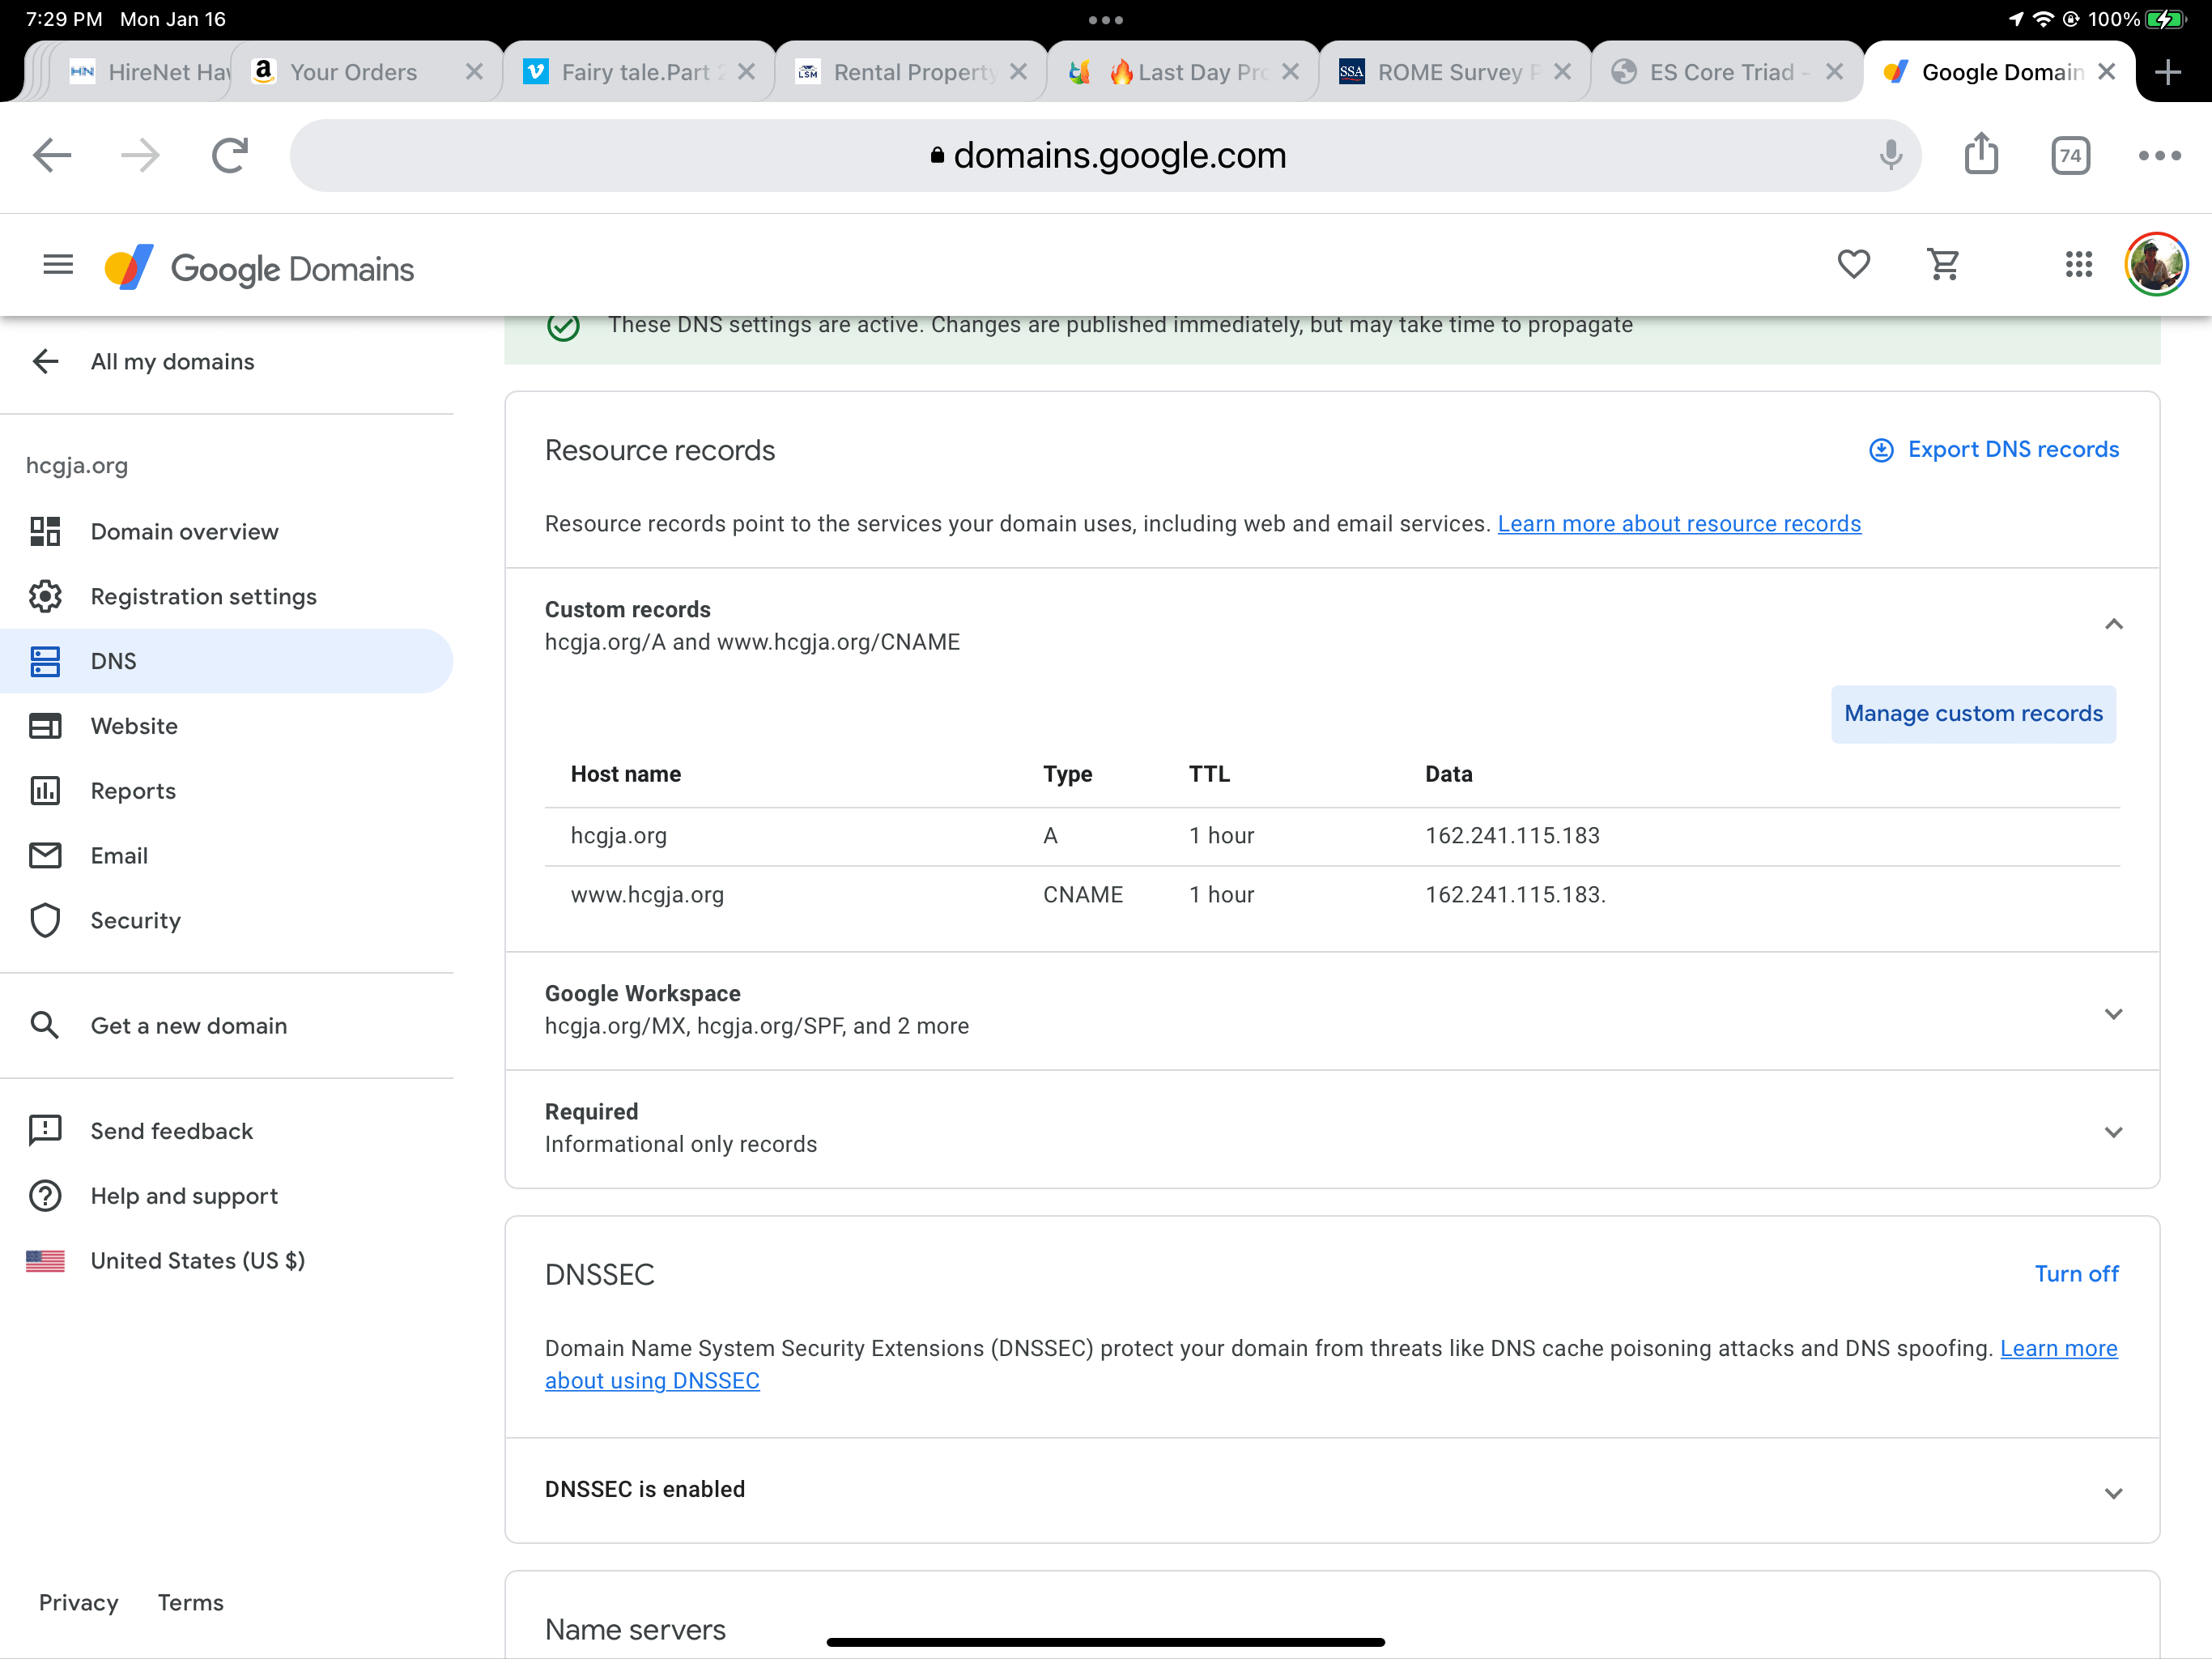Collapse the Custom records section
This screenshot has height=1659, width=2212.
click(x=2113, y=625)
